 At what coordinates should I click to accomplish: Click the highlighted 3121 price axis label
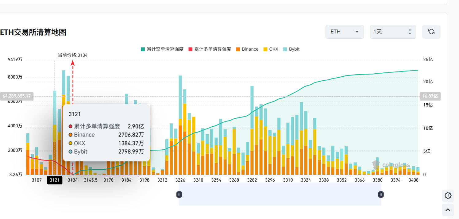[55, 180]
